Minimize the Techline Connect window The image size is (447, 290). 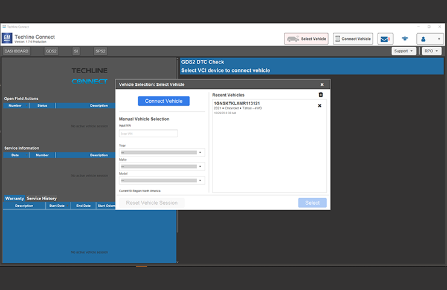click(419, 27)
